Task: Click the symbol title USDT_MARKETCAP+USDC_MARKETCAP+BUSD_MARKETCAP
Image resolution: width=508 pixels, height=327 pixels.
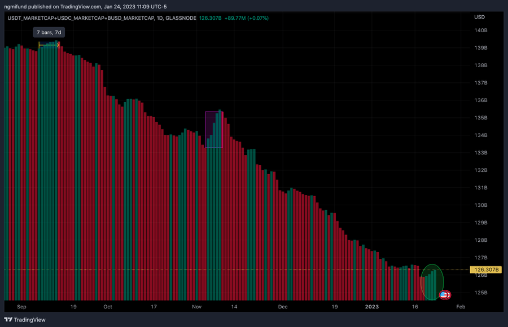Action: tap(81, 18)
